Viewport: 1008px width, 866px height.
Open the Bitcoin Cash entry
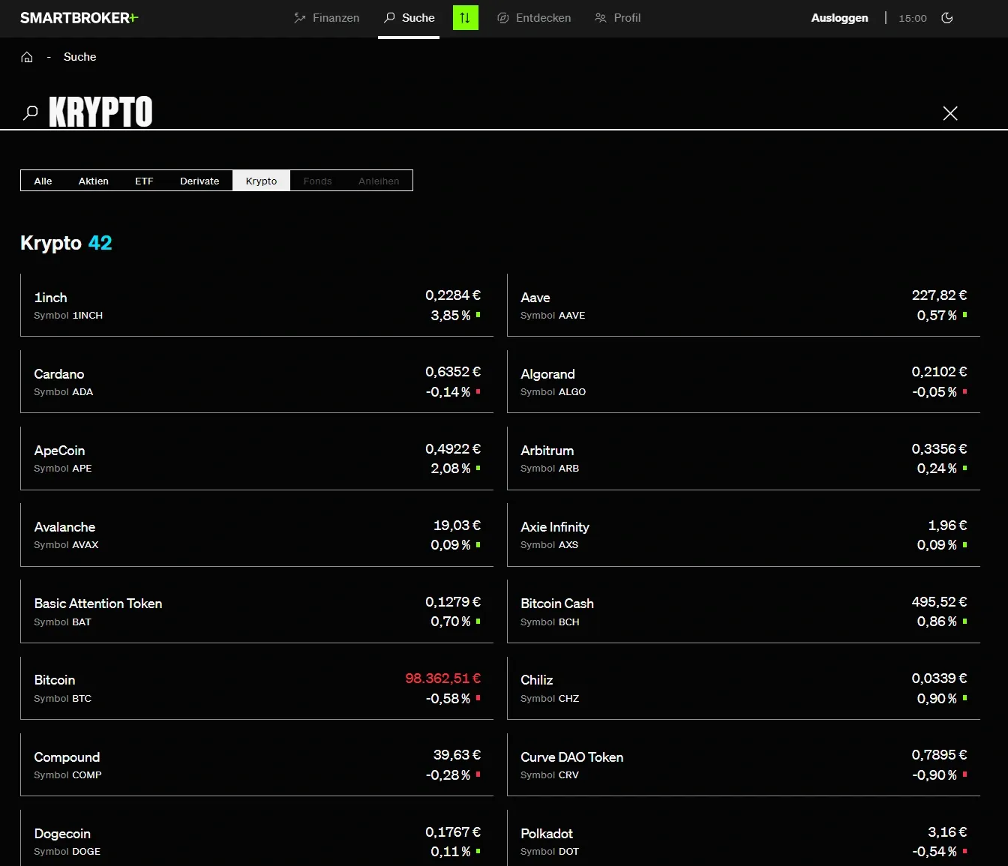coord(743,611)
